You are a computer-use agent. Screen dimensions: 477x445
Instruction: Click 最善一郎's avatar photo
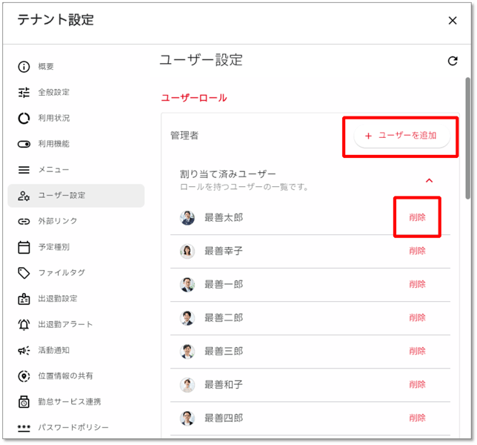(x=187, y=285)
